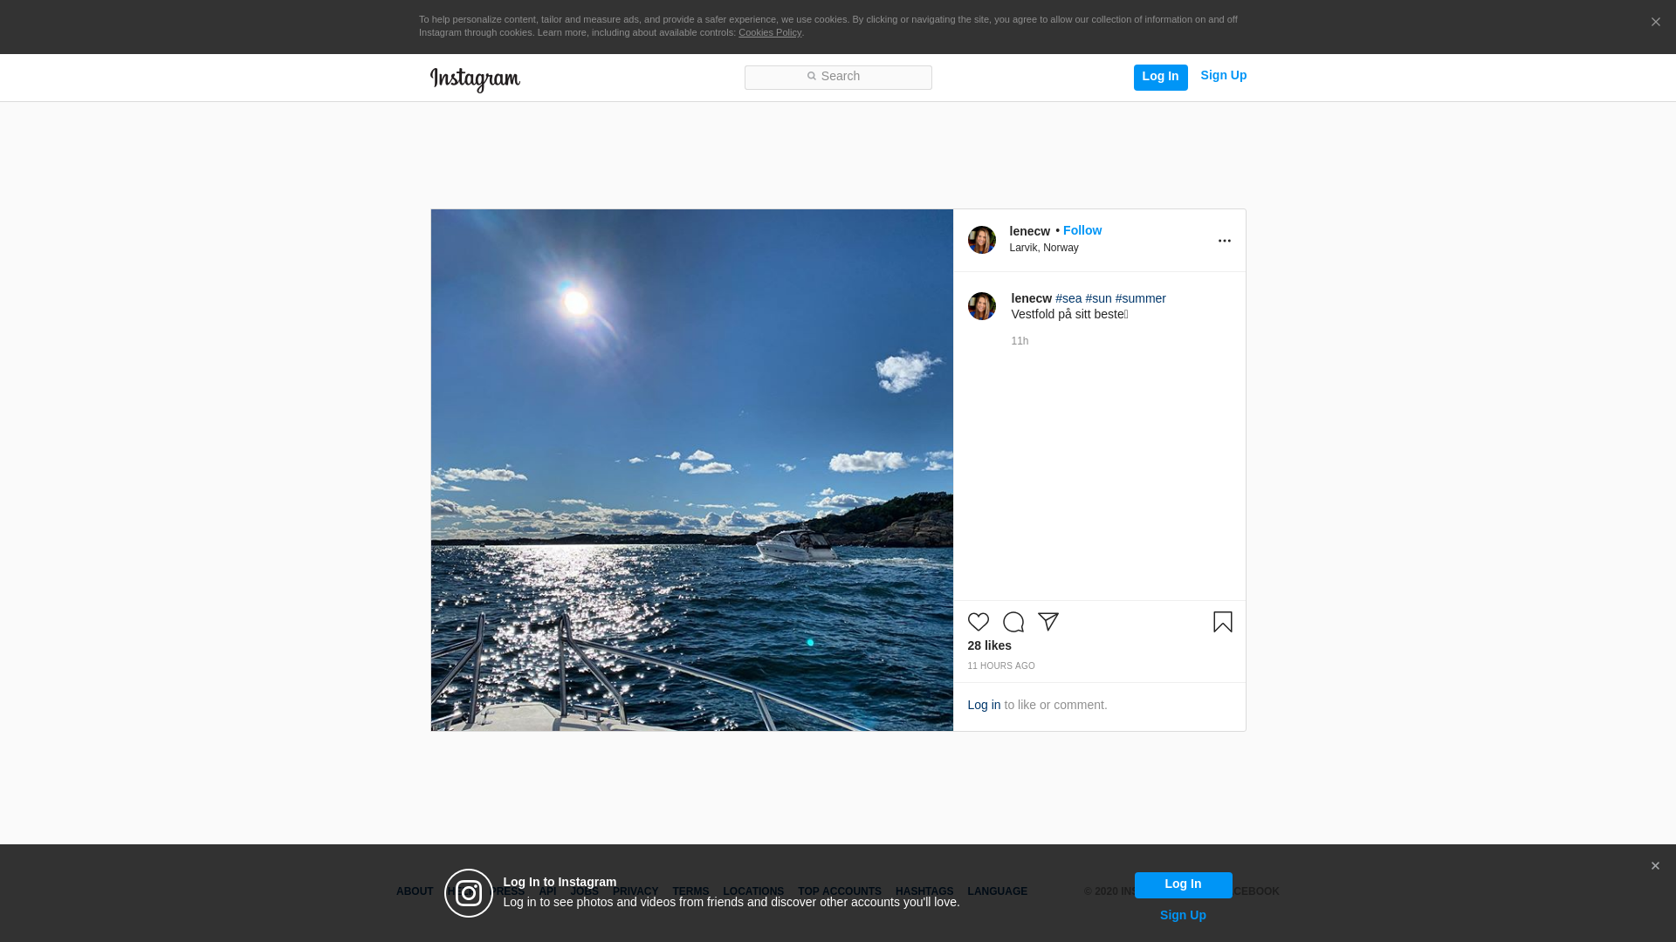
Task: Open the Cookies Policy link
Action: (769, 32)
